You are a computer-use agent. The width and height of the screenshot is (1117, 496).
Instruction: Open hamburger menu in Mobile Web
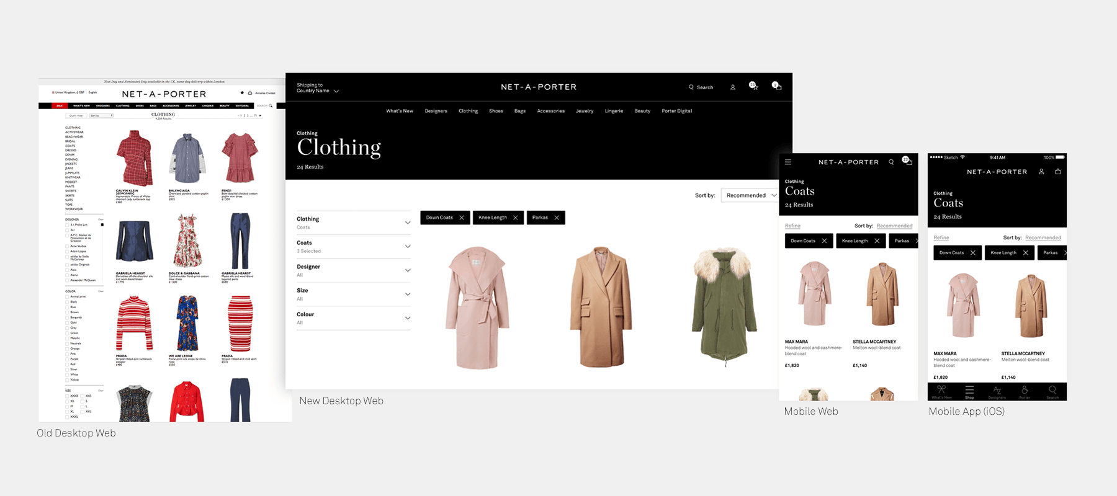pos(788,162)
